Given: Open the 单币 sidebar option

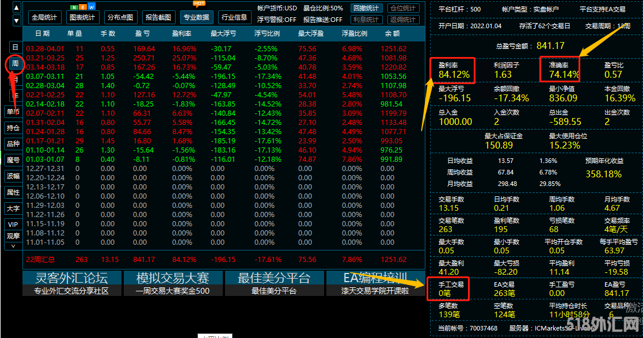Looking at the screenshot, I should [x=13, y=111].
